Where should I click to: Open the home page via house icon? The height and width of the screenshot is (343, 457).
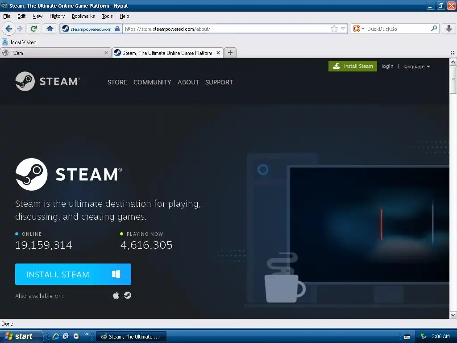coord(50,29)
